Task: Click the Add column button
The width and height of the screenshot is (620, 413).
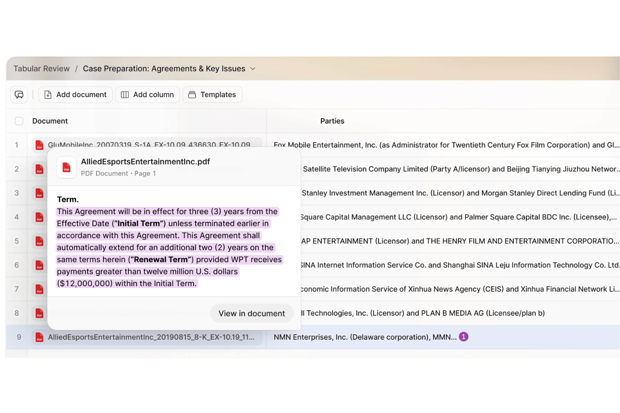Action: 147,95
